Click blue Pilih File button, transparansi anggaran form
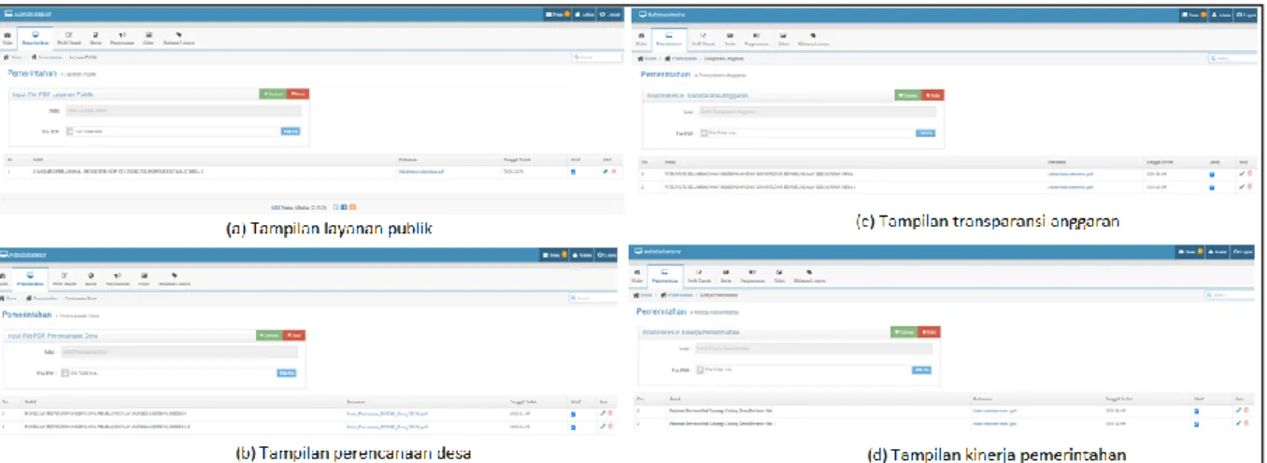Image resolution: width=1267 pixels, height=463 pixels. point(925,133)
